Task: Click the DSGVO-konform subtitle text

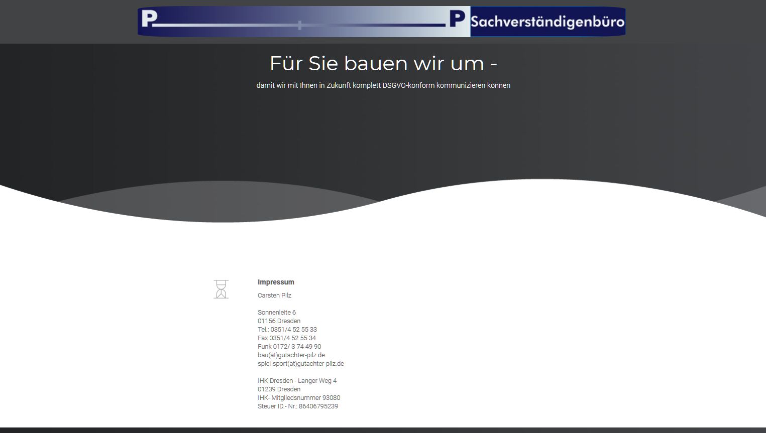Action: tap(383, 85)
